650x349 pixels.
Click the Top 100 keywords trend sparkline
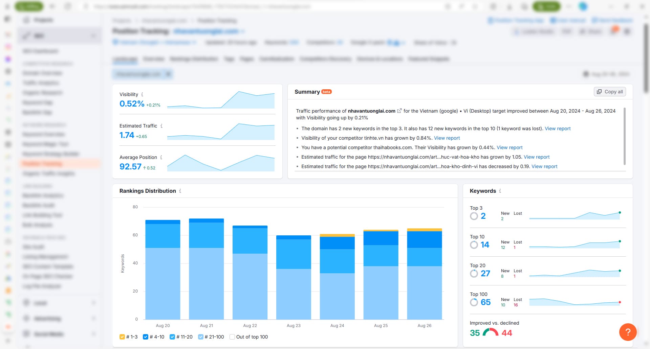coord(575,302)
